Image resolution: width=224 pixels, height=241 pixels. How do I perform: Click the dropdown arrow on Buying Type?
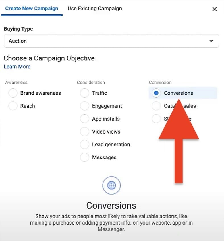click(211, 41)
